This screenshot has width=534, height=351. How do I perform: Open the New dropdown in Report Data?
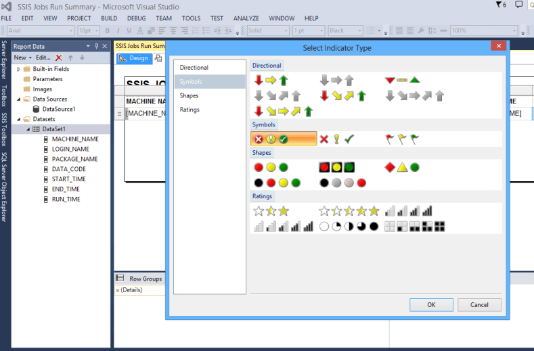click(x=23, y=57)
